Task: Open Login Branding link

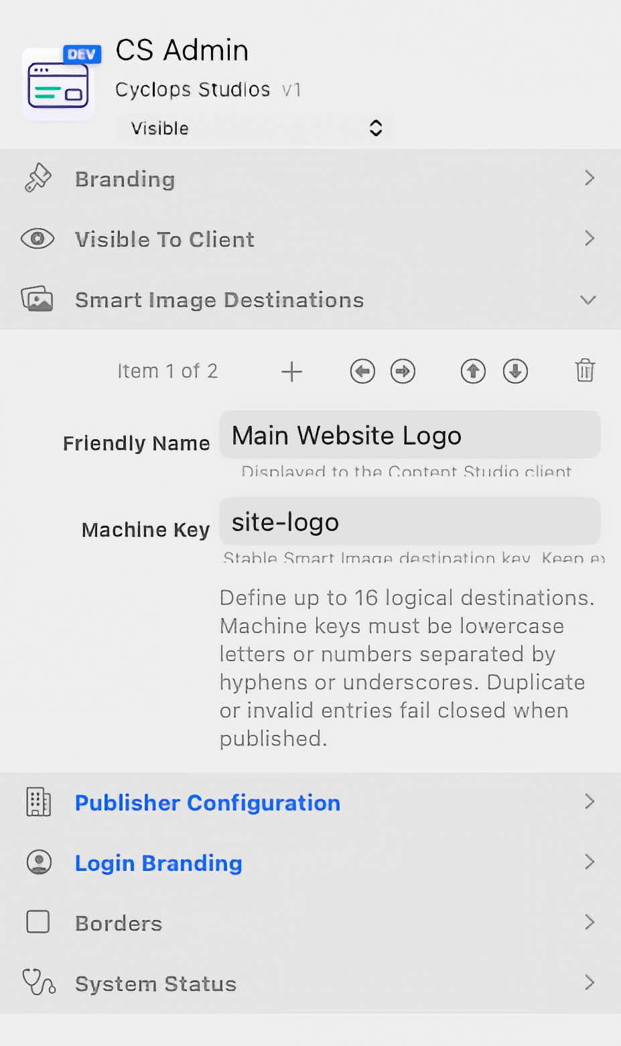Action: [x=159, y=863]
